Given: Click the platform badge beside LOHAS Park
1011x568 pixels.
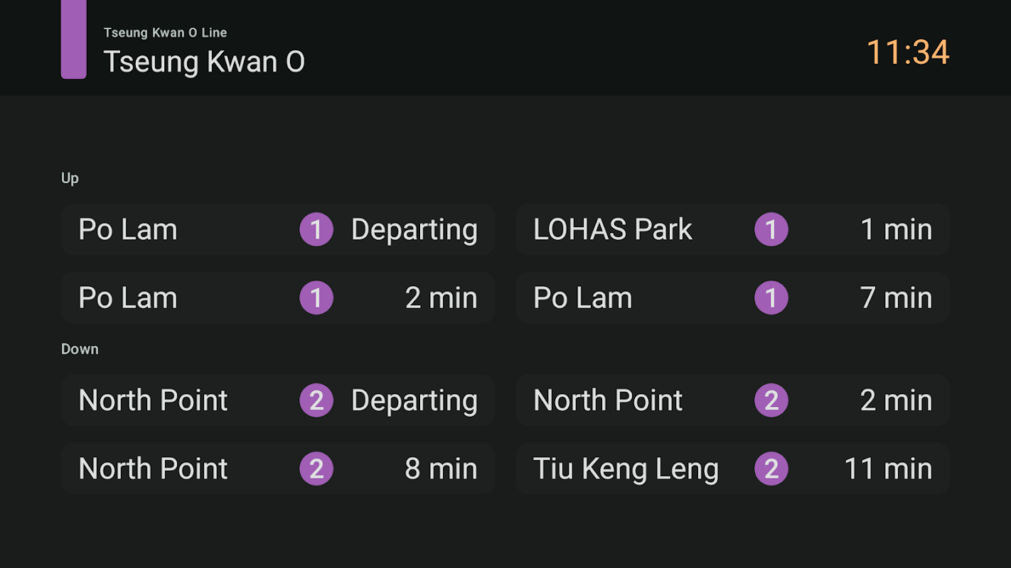Looking at the screenshot, I should click(771, 229).
